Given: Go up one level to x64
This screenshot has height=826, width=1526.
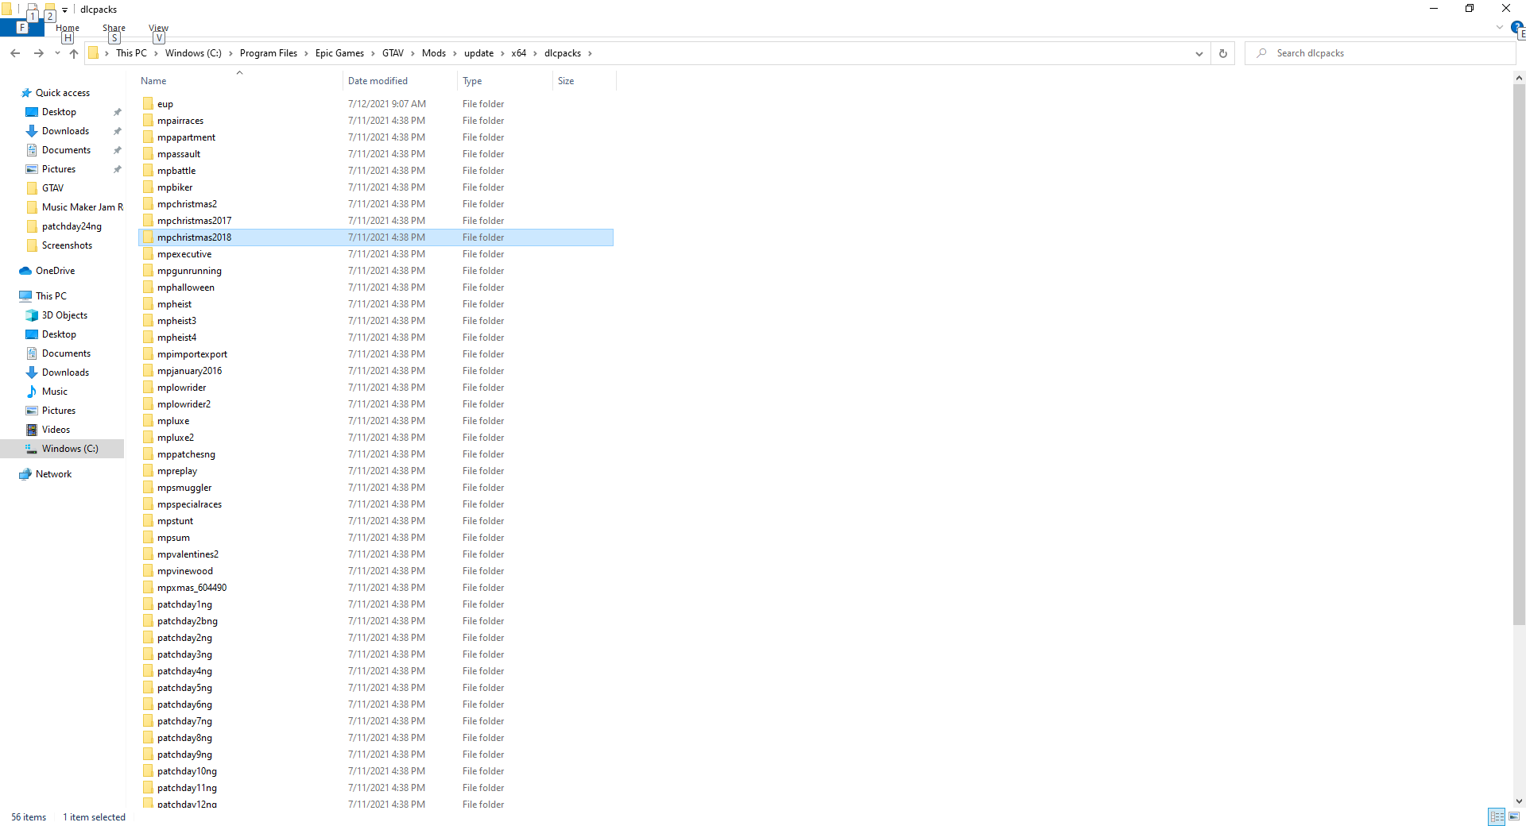Looking at the screenshot, I should pyautogui.click(x=74, y=53).
